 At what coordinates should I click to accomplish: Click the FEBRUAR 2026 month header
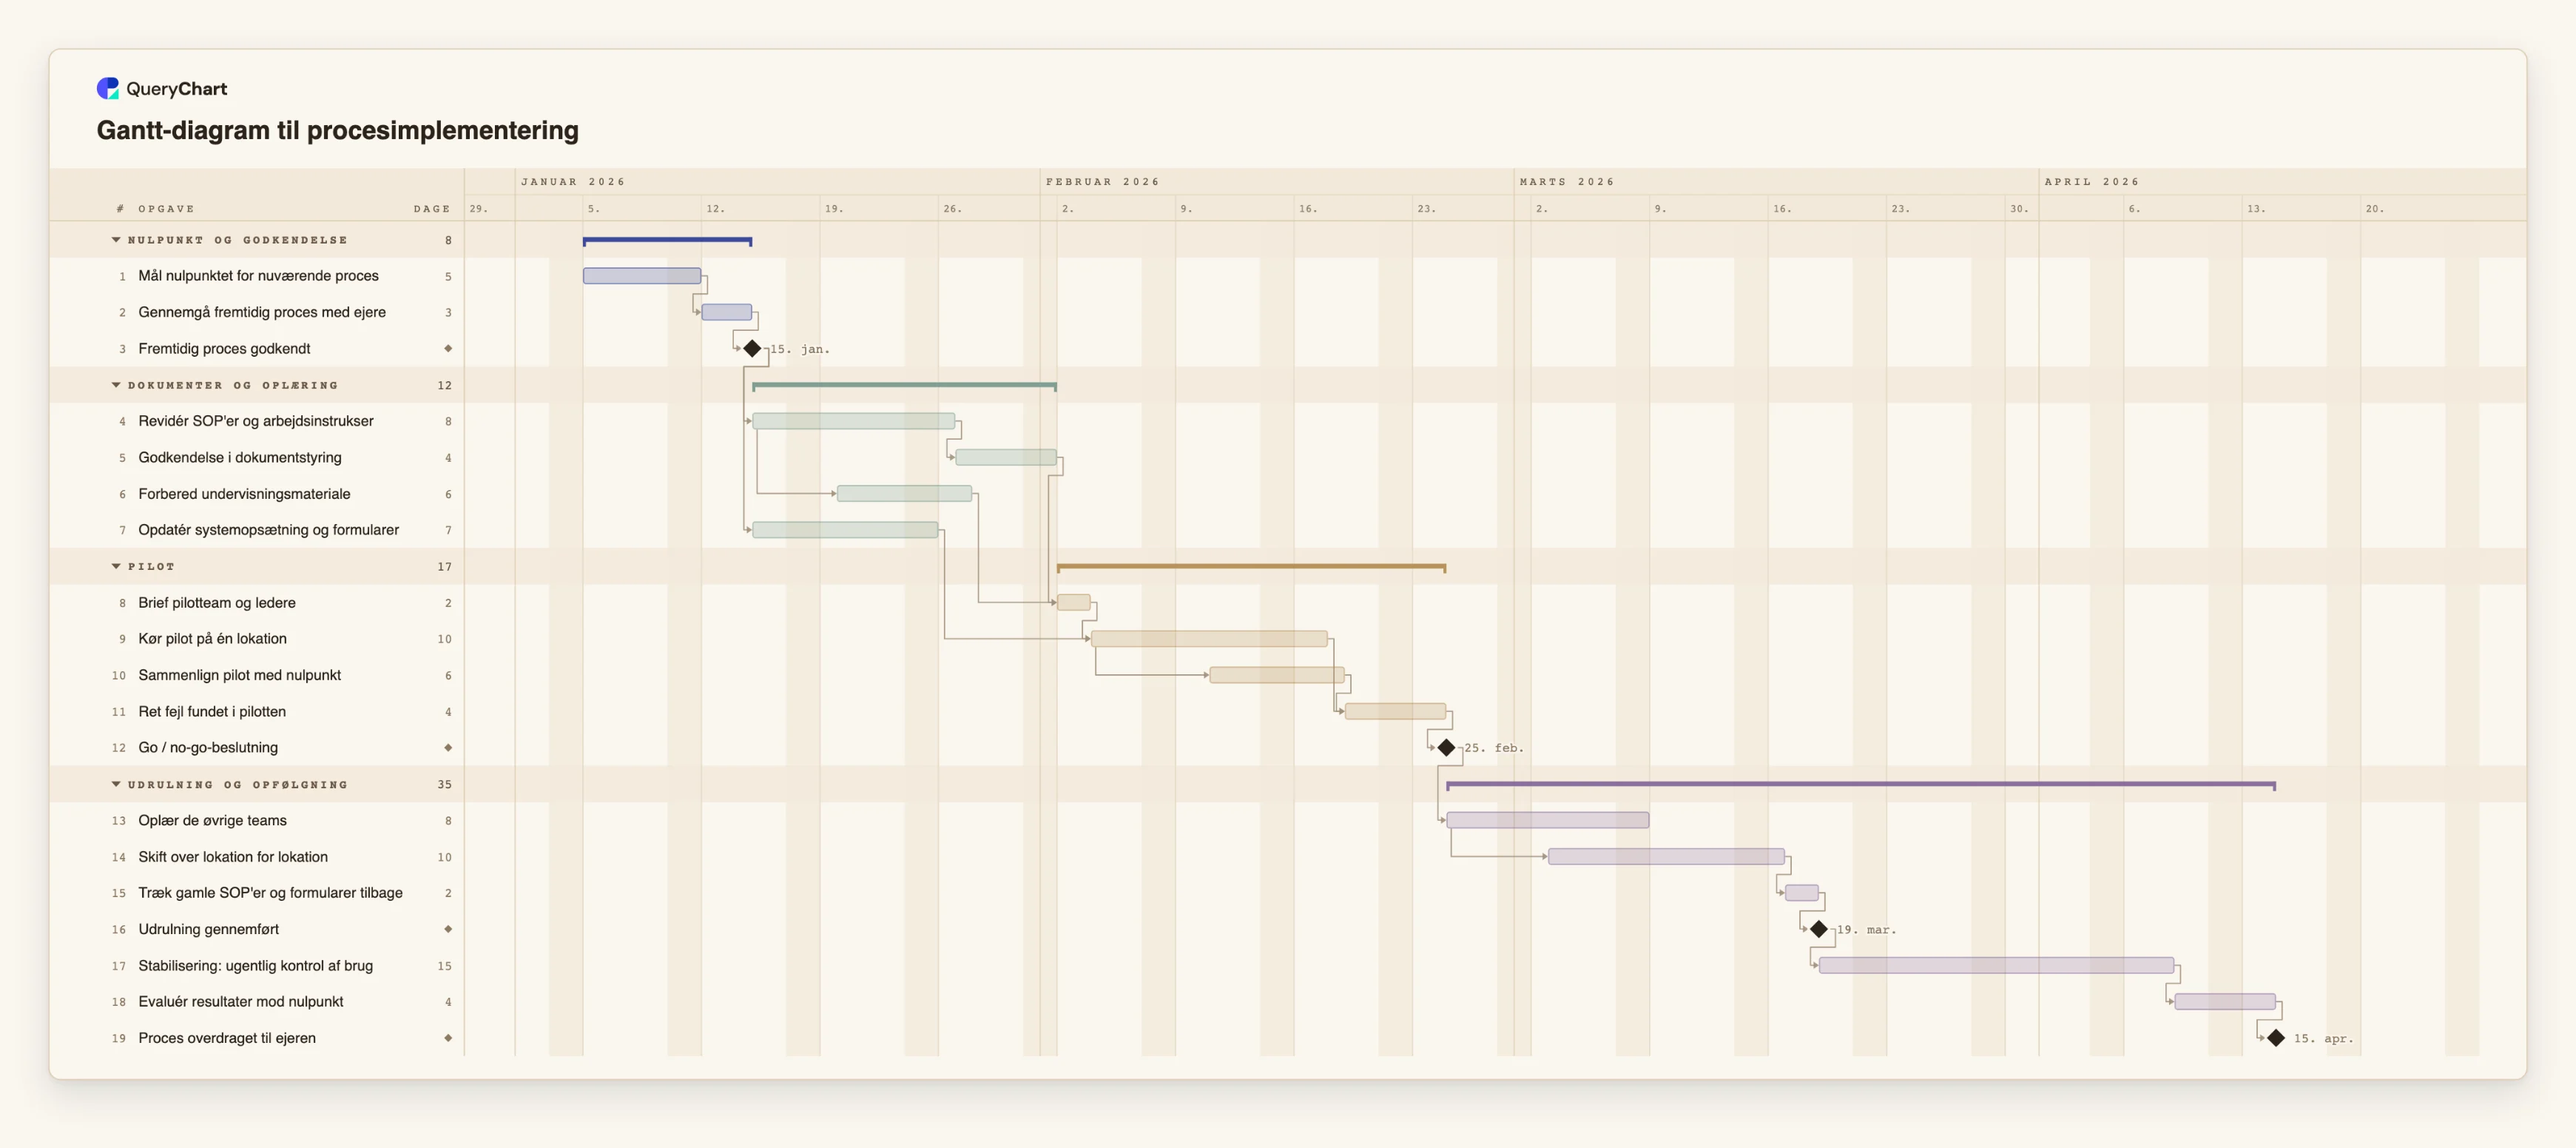tap(1103, 182)
